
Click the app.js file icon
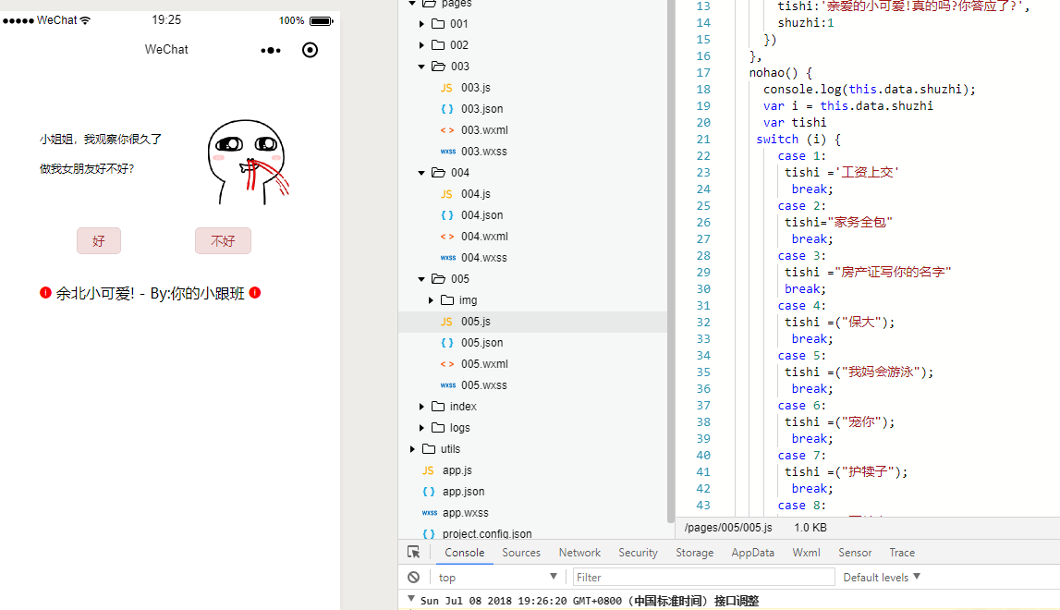(427, 470)
